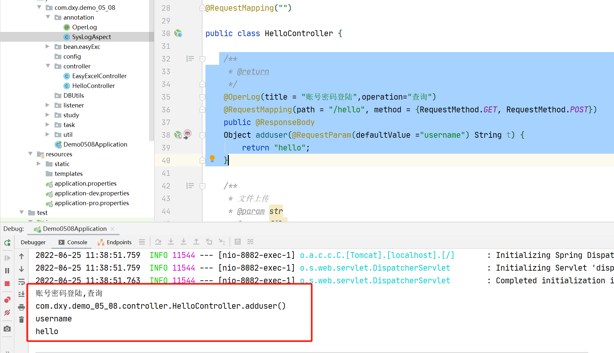Click the @return Javadoc tag
The height and width of the screenshot is (353, 614).
[x=253, y=71]
